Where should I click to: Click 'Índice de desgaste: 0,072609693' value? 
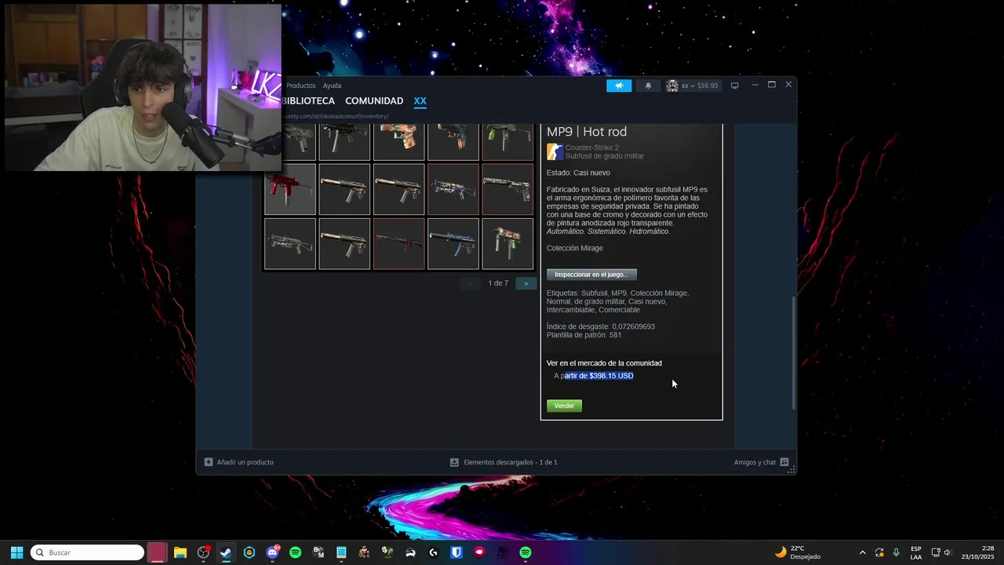(x=601, y=326)
